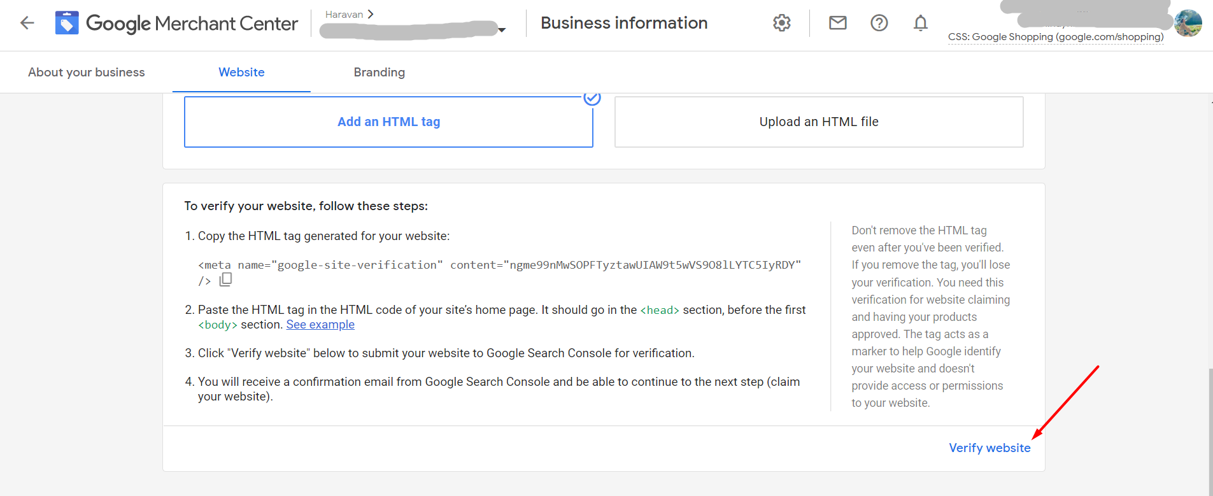Switch to About your business tab
Screen dimensions: 1213x496
[x=87, y=73]
